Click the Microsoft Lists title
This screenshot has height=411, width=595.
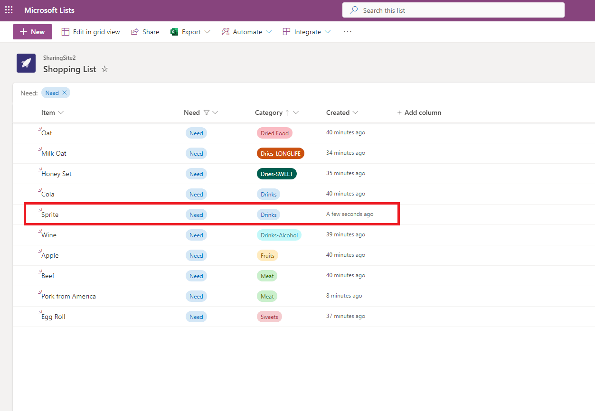pos(49,10)
